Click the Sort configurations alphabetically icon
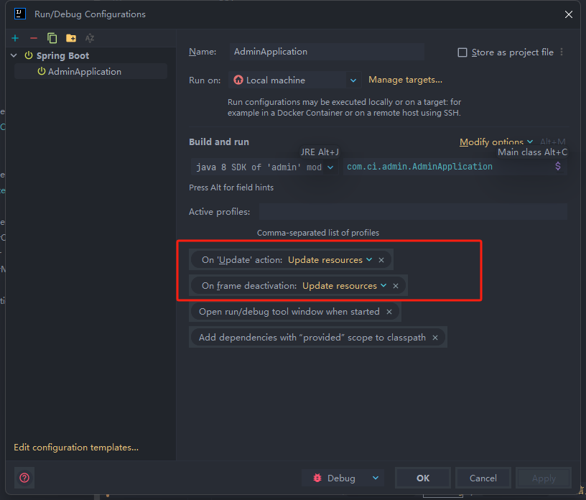The height and width of the screenshot is (500, 586). pyautogui.click(x=90, y=38)
